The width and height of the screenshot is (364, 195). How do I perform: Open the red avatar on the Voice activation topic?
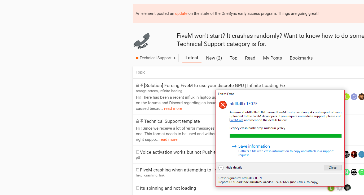[354, 155]
